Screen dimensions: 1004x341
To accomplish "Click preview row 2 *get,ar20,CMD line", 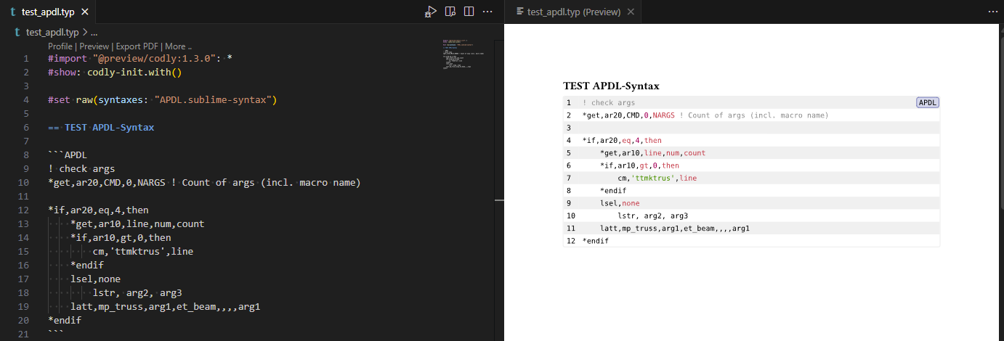I will pos(752,115).
